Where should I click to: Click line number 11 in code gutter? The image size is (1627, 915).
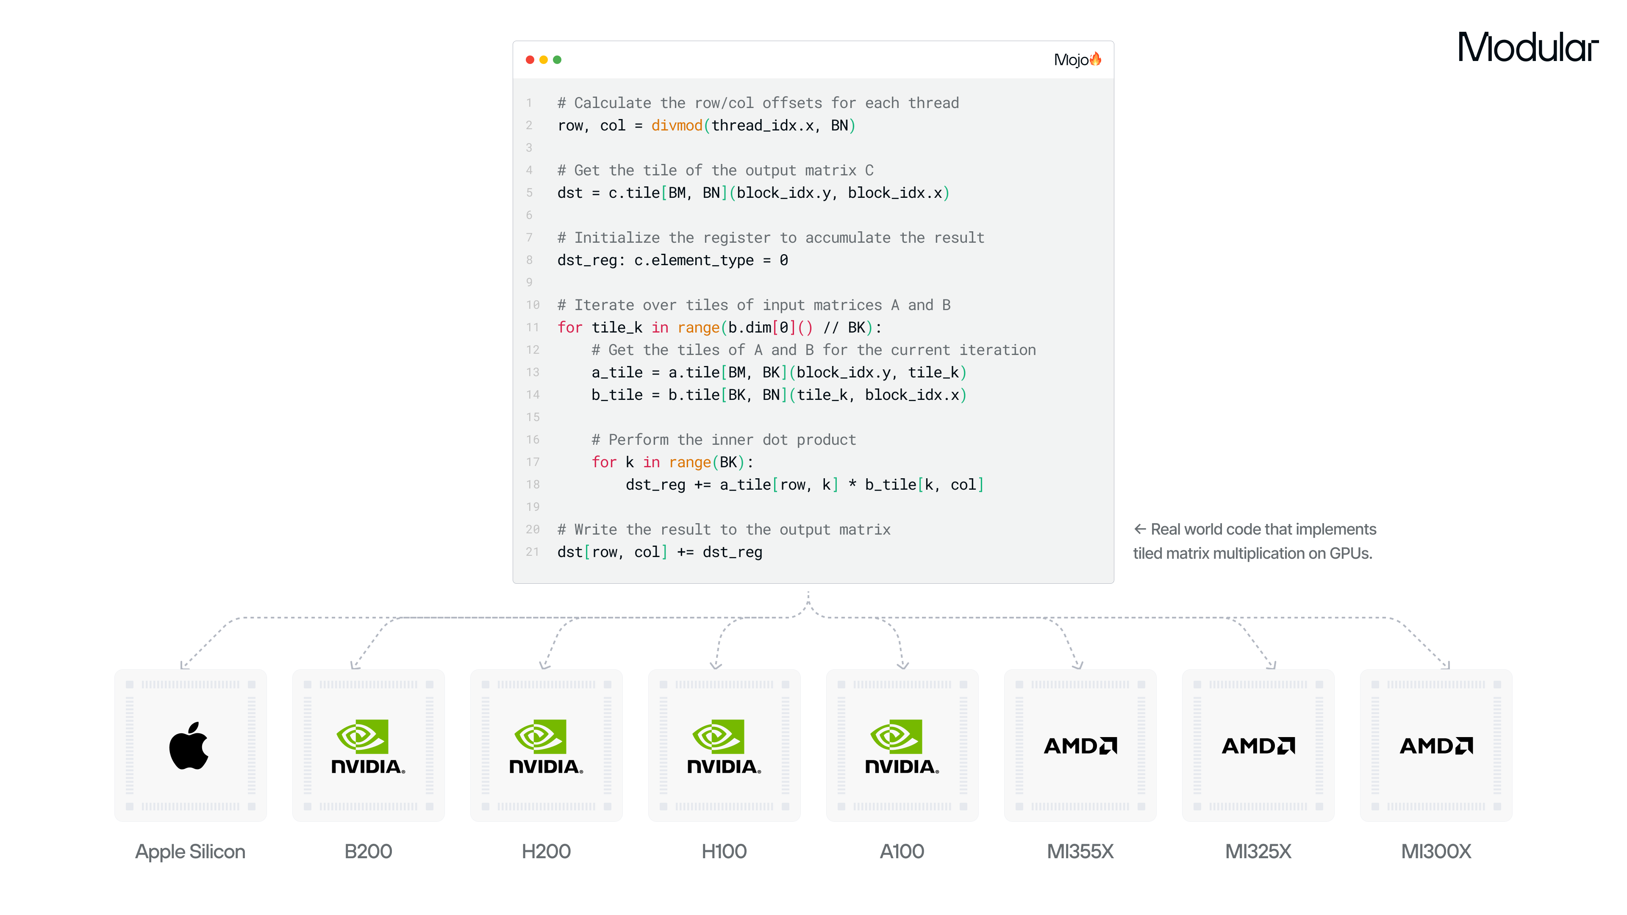[x=533, y=327]
